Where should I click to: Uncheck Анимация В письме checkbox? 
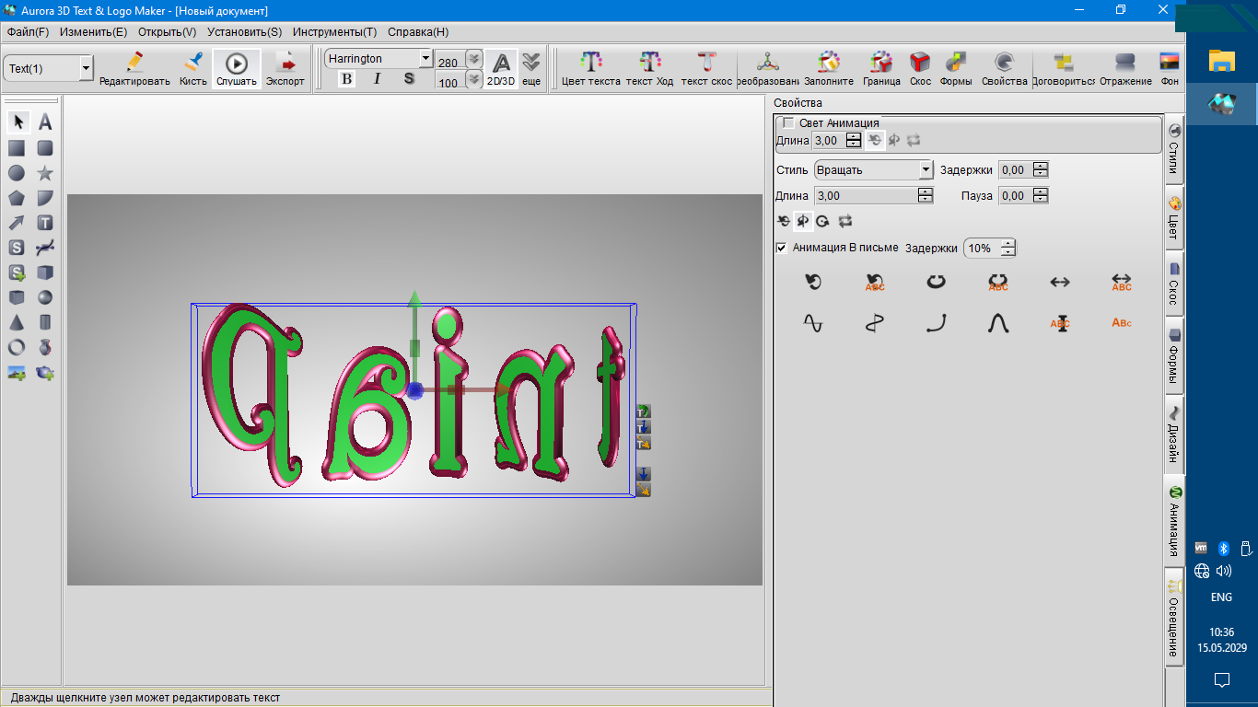click(782, 248)
